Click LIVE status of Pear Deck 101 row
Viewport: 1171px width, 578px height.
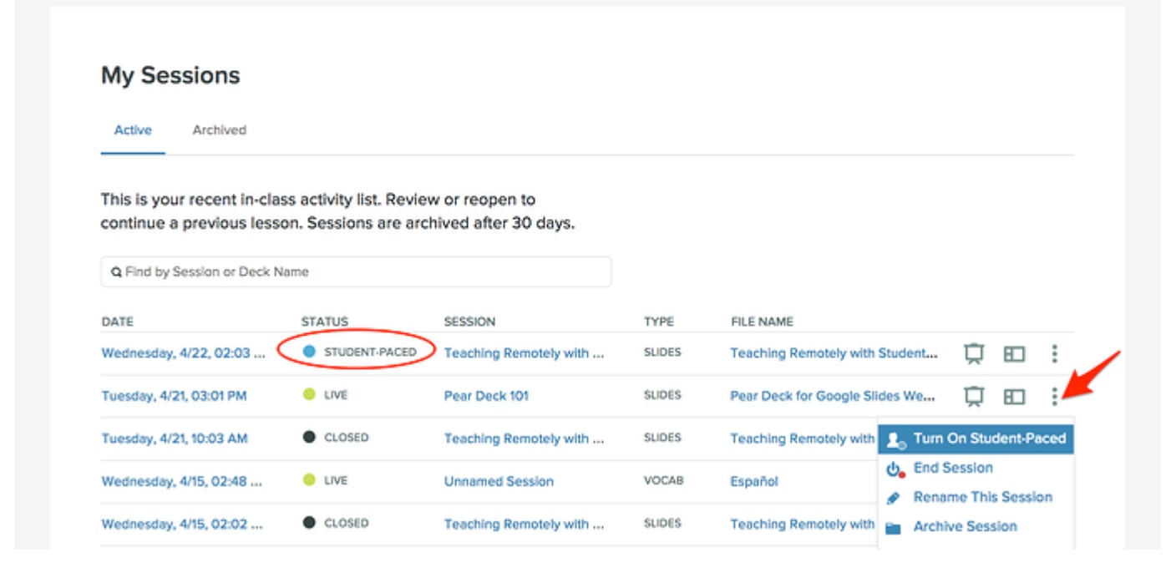click(336, 395)
